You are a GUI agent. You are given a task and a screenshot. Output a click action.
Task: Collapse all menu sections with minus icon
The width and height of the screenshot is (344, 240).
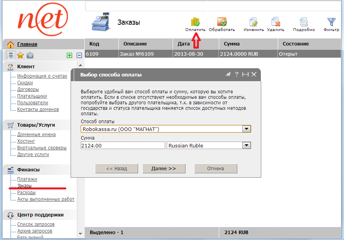pyautogui.click(x=79, y=56)
